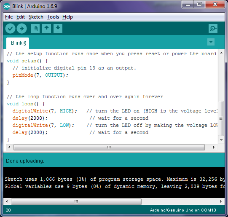Minimize the Arduino window

(x=188, y=5)
